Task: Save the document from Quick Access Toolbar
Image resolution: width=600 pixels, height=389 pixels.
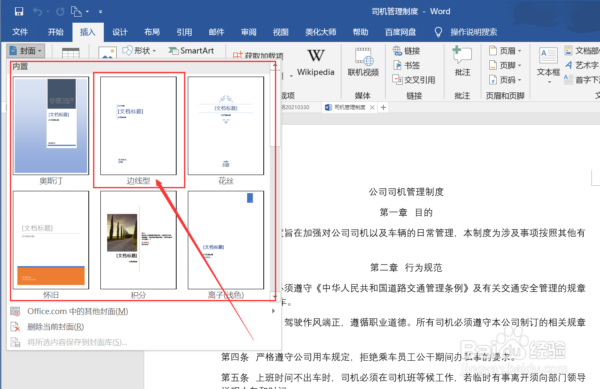Action: pos(19,11)
